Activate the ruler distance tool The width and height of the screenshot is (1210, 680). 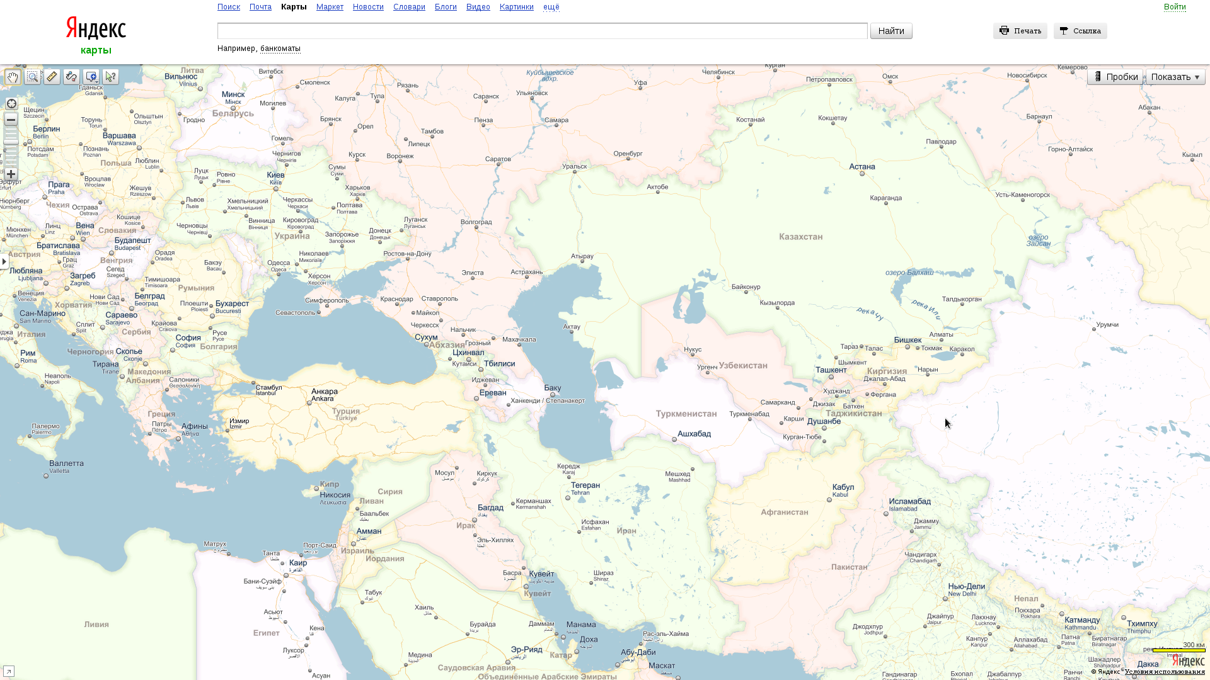(52, 77)
